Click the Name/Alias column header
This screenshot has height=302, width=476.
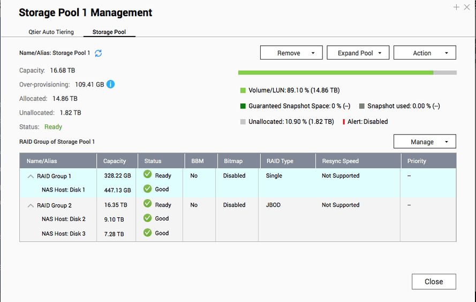coord(58,161)
